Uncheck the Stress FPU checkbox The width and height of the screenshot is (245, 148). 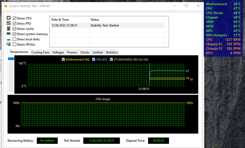(x=14, y=23)
